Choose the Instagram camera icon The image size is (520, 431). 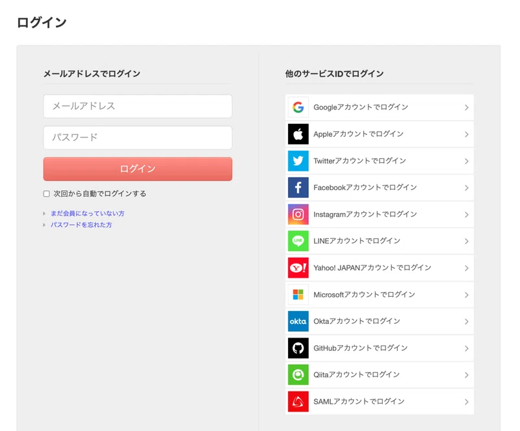[298, 214]
